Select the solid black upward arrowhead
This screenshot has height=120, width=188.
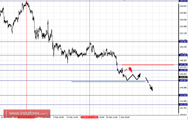click(x=139, y=75)
